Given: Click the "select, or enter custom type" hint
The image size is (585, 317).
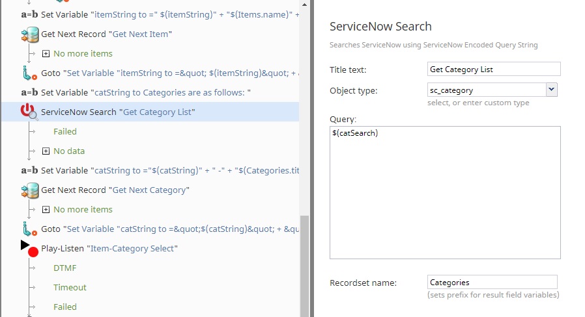Looking at the screenshot, I should click(x=478, y=103).
